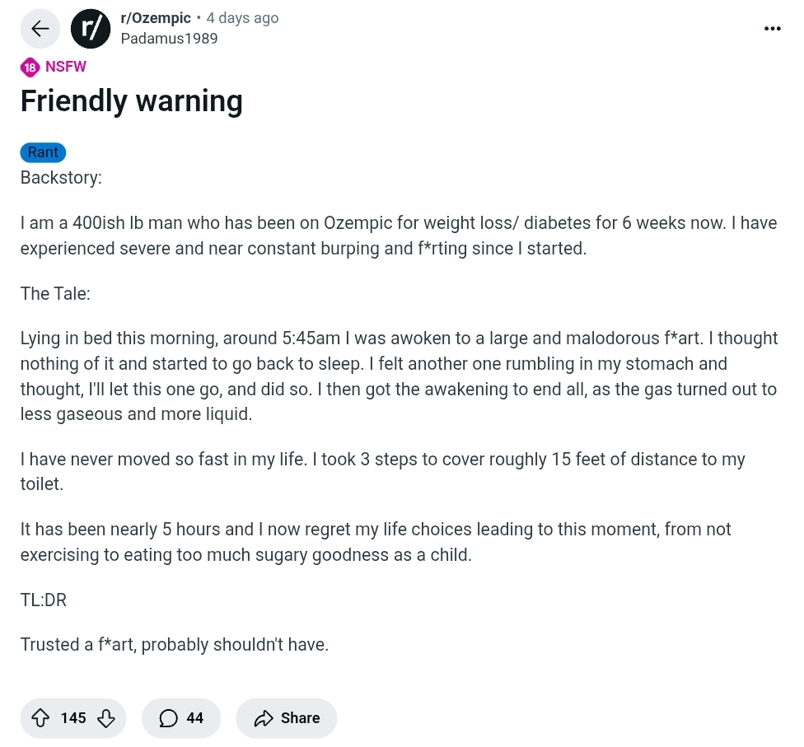The width and height of the screenshot is (804, 747).
Task: Click the back arrow button
Action: click(x=40, y=29)
